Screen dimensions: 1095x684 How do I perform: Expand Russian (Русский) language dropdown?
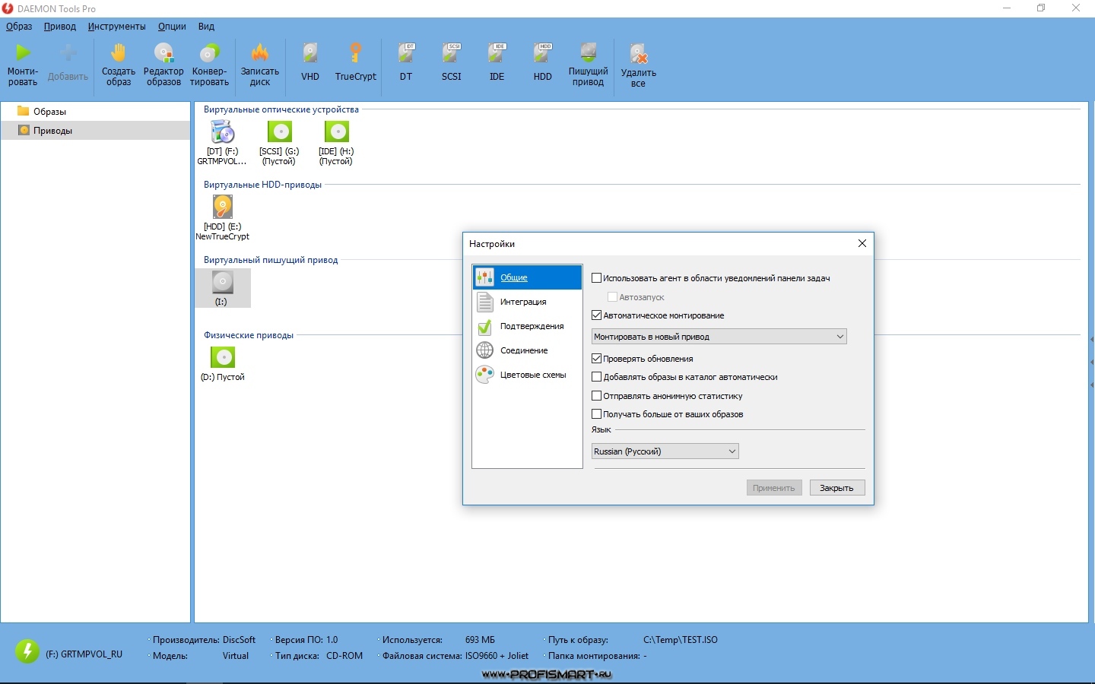pyautogui.click(x=665, y=451)
